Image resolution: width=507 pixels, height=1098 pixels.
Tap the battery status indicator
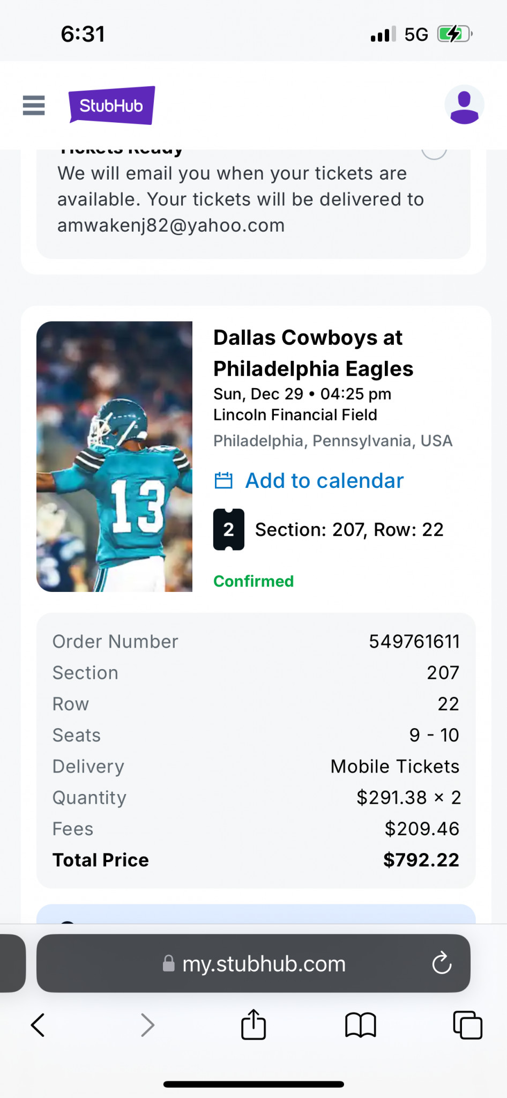pyautogui.click(x=454, y=34)
